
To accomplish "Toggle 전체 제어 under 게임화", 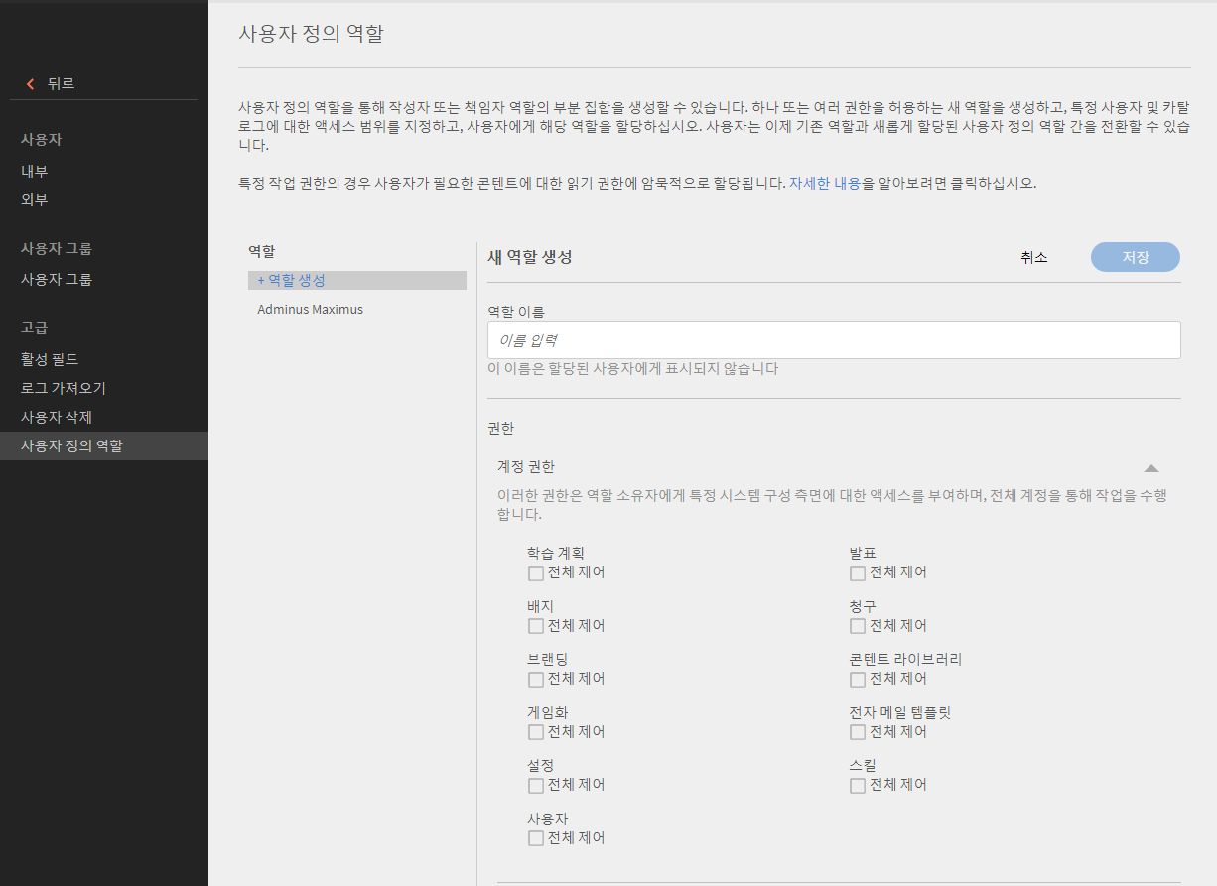I will (x=536, y=732).
